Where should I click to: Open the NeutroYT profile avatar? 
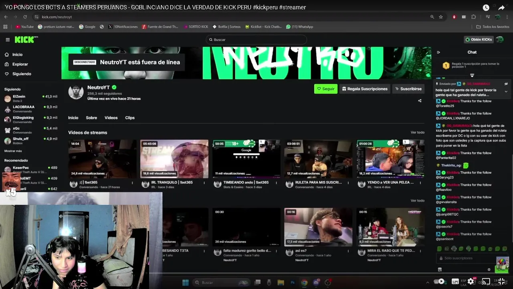coord(76,92)
